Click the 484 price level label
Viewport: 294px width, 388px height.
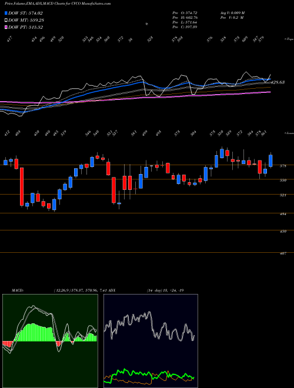(283, 214)
